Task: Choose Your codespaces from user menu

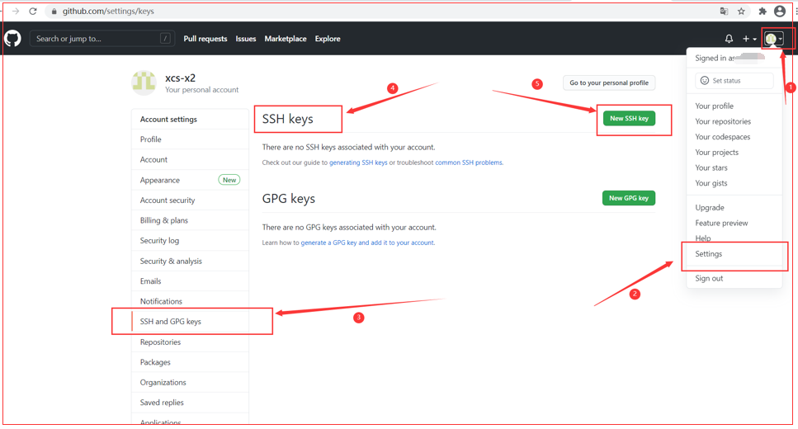Action: pos(734,137)
